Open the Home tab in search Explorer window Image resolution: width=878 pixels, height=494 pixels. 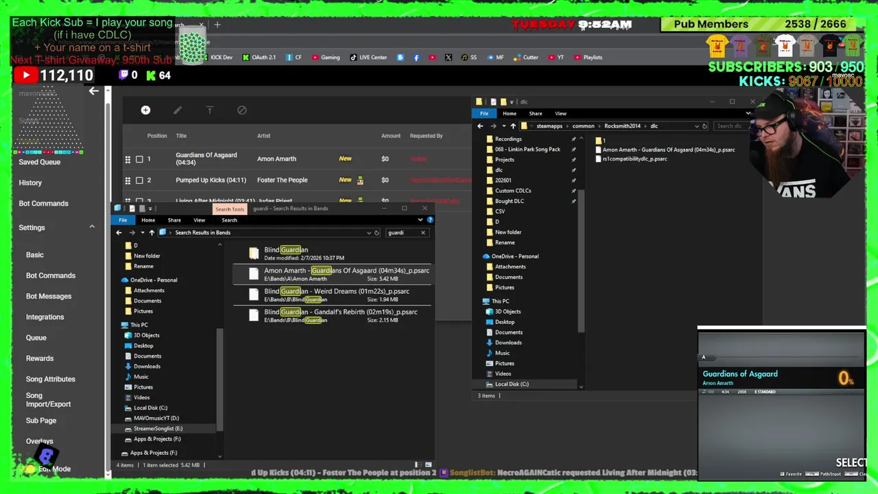(148, 220)
